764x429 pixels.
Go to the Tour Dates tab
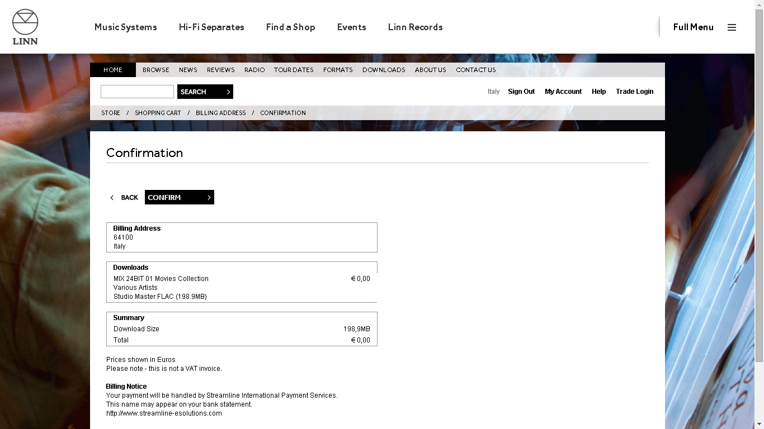click(294, 70)
